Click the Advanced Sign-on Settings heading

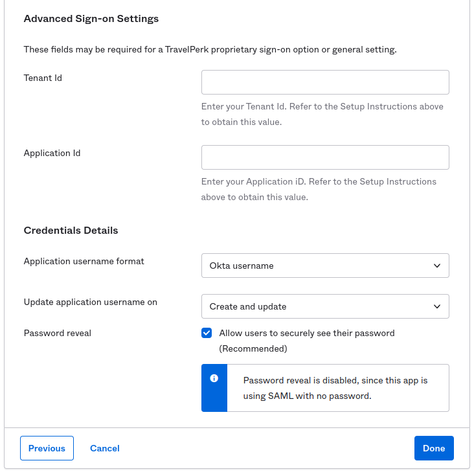91,19
